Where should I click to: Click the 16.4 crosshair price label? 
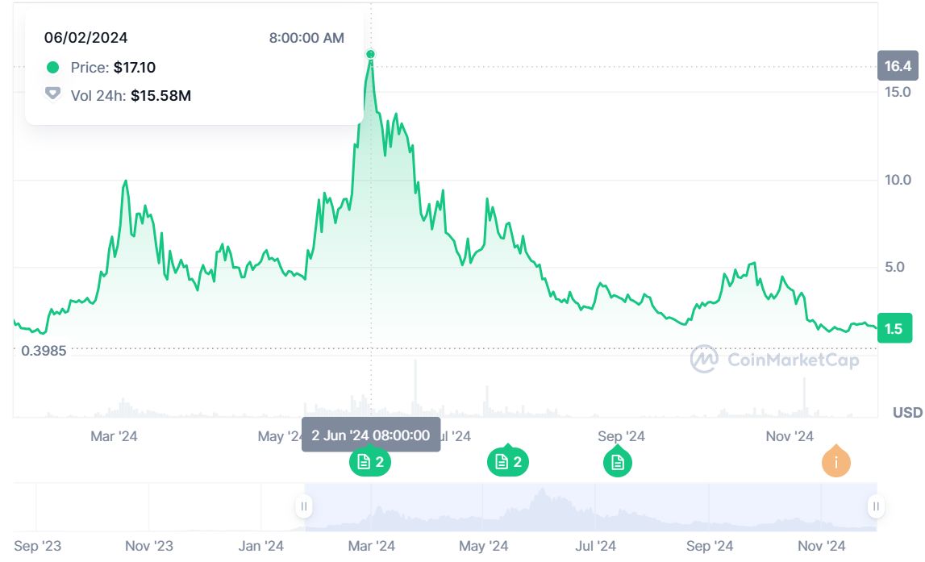pos(898,66)
